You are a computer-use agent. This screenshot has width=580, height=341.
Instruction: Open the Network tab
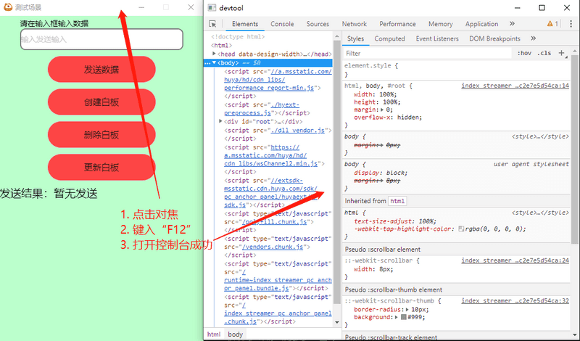pyautogui.click(x=354, y=24)
